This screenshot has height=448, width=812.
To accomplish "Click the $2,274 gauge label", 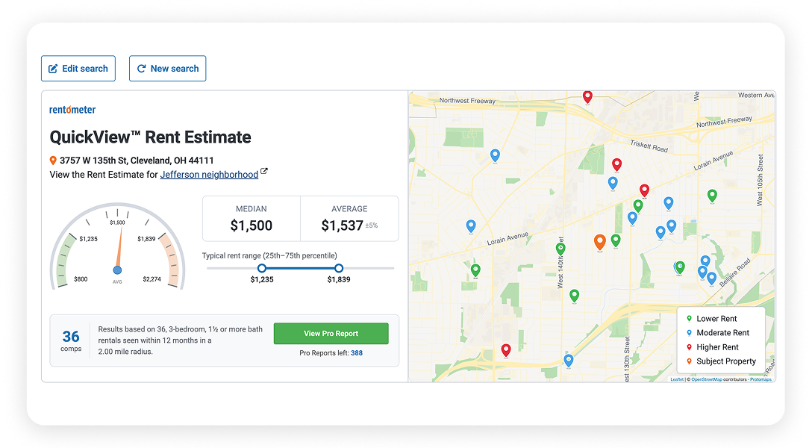I will click(152, 279).
